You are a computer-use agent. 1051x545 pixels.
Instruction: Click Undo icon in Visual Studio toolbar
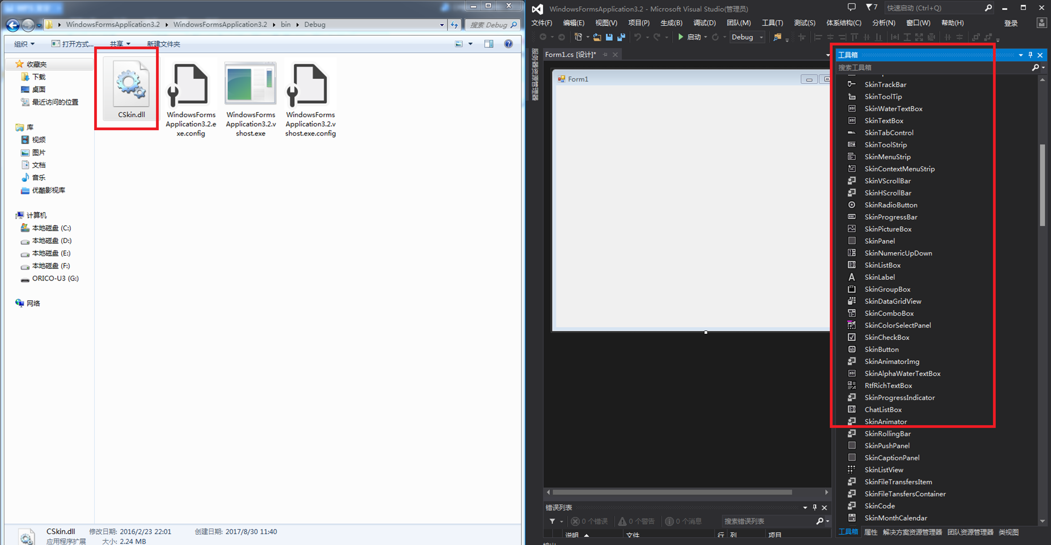tap(638, 37)
